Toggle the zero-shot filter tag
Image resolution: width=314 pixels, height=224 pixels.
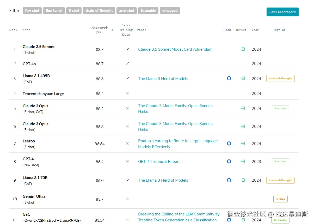pos(127,11)
